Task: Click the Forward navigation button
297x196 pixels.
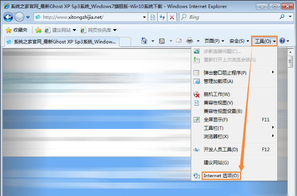Action: point(19,17)
